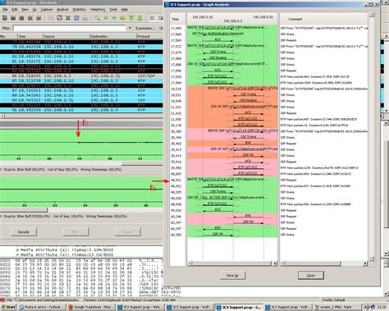Jump to last packet icon
Viewport: 389px width, 311px height.
140,18
